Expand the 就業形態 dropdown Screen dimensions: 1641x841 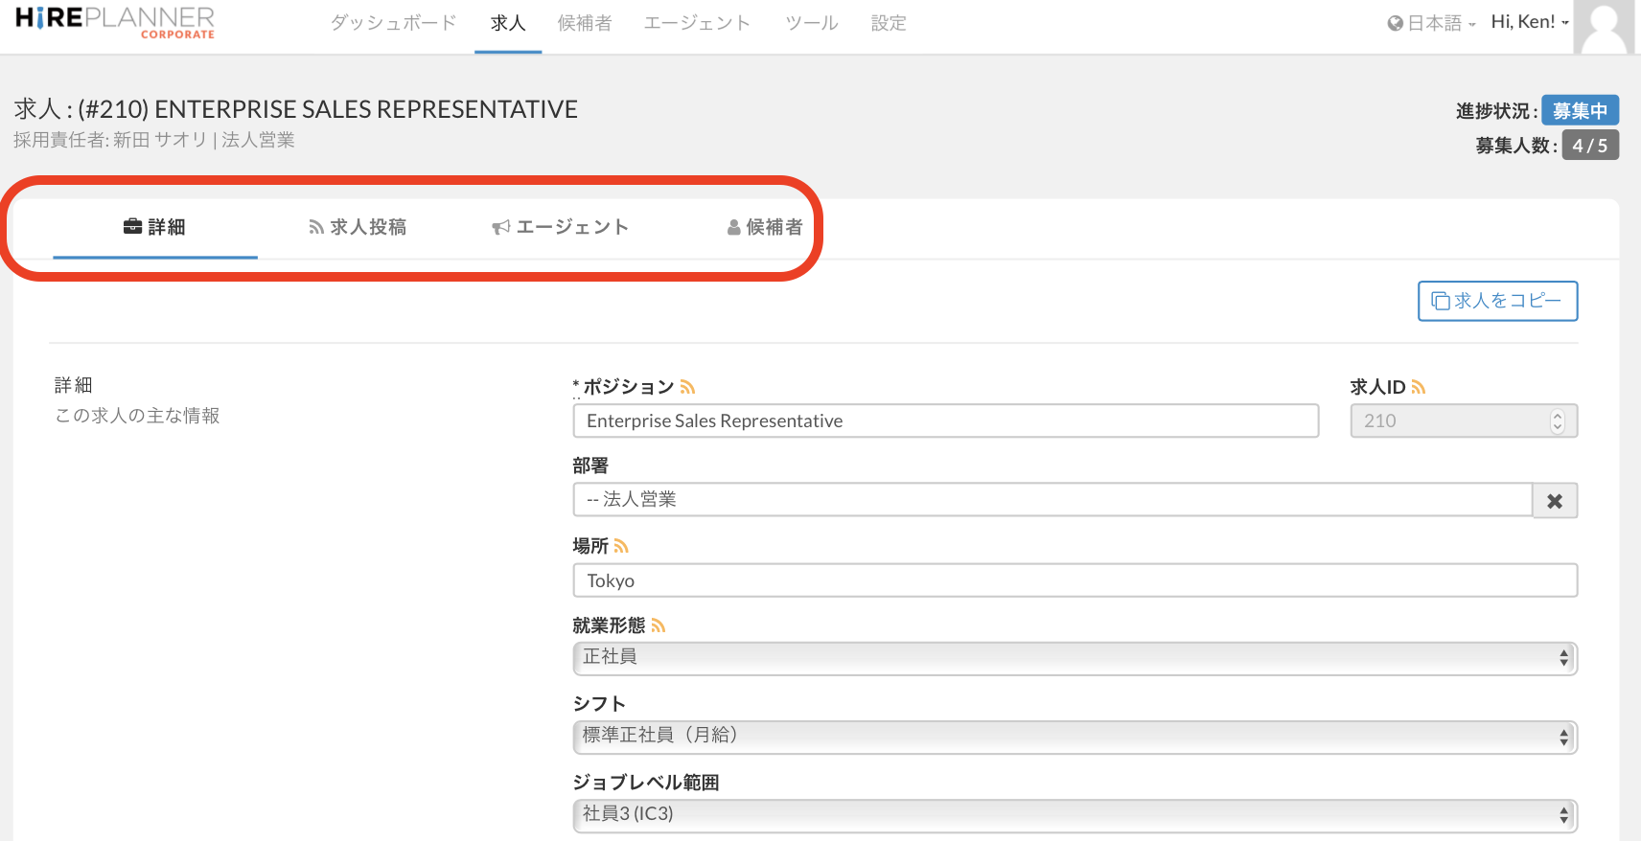1074,658
